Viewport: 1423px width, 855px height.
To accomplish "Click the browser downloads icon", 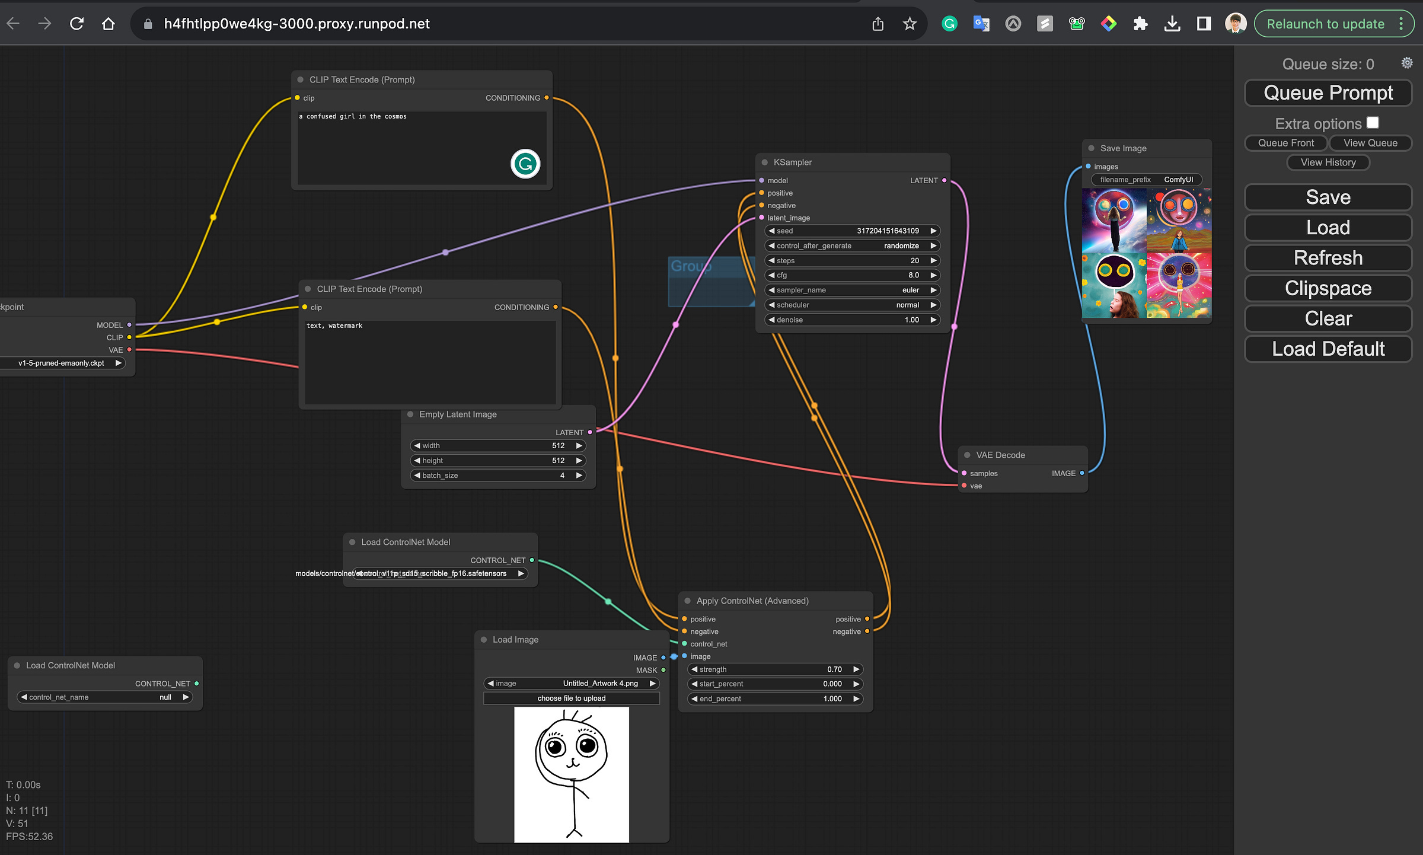I will point(1172,24).
